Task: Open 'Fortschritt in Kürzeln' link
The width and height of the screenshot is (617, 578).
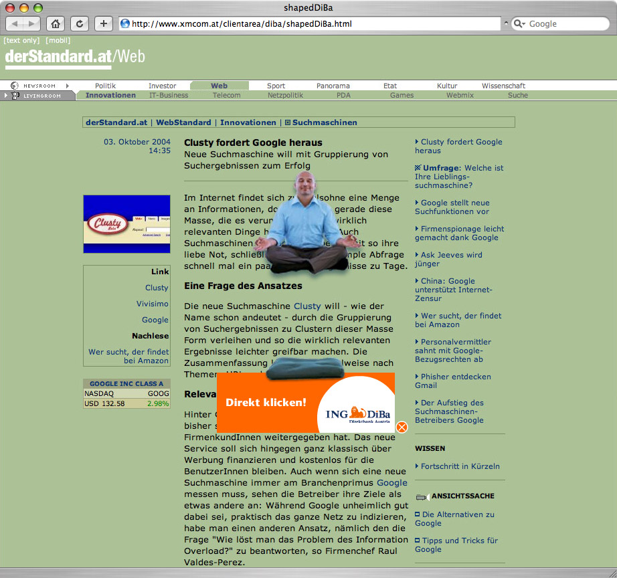Action: [x=457, y=466]
